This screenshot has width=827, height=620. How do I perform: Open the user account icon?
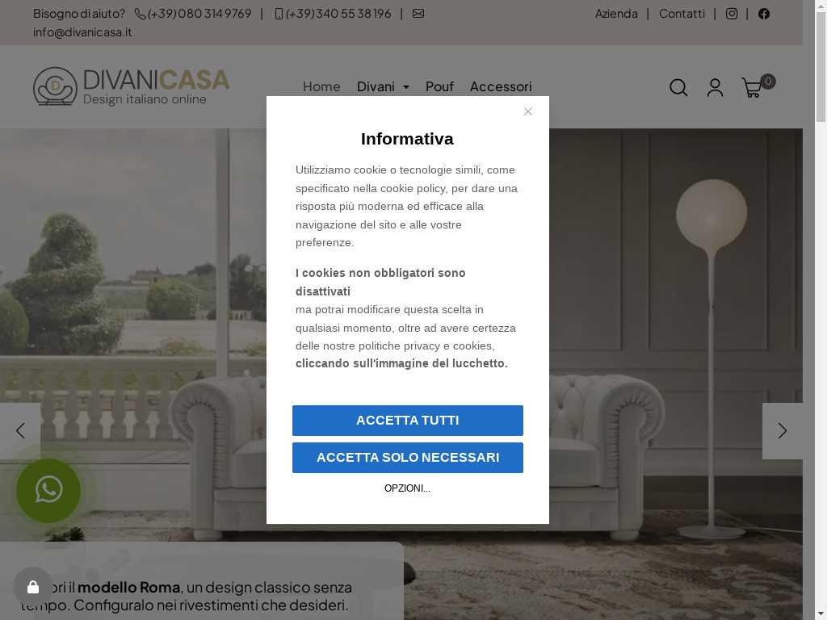pyautogui.click(x=715, y=87)
